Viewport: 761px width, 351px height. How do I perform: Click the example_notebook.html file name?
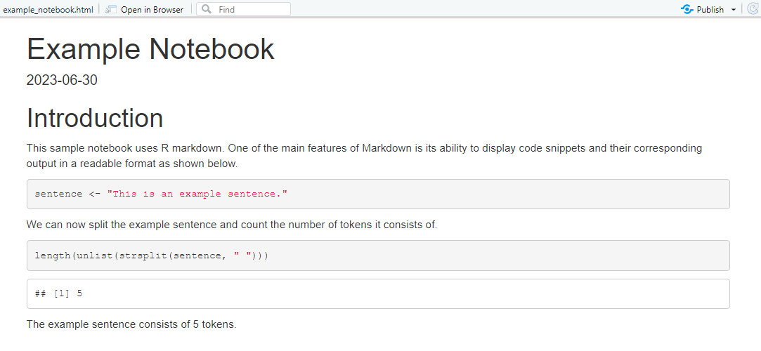pos(48,10)
